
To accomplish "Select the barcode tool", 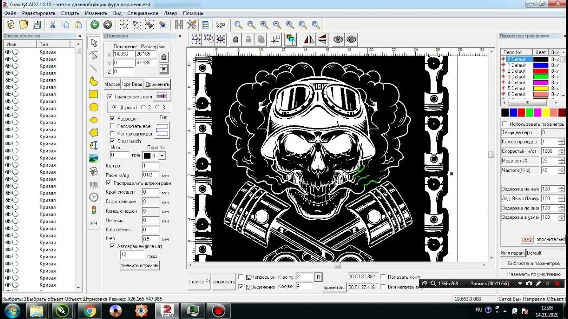I will coord(94,184).
